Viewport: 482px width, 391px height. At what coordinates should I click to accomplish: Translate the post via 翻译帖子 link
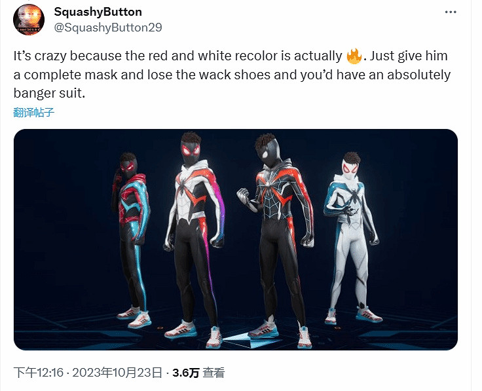34,112
